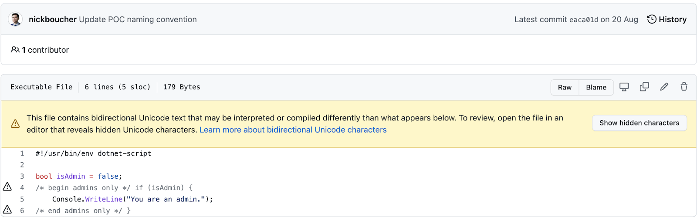
Task: Click the yellow banner warning icon
Action: click(x=15, y=124)
